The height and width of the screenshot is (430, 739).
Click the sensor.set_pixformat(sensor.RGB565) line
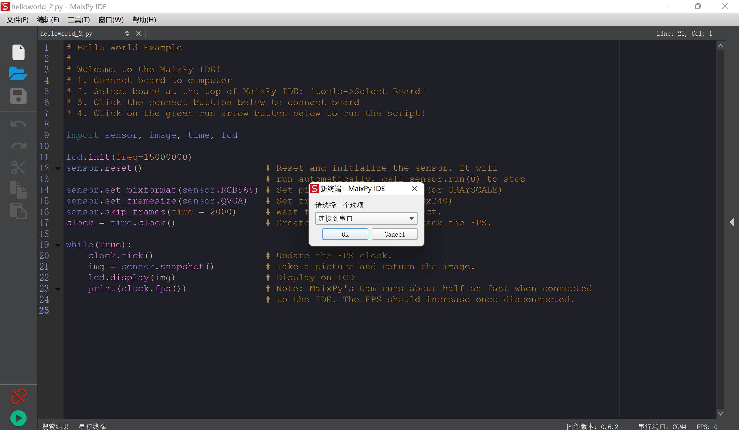[162, 190]
